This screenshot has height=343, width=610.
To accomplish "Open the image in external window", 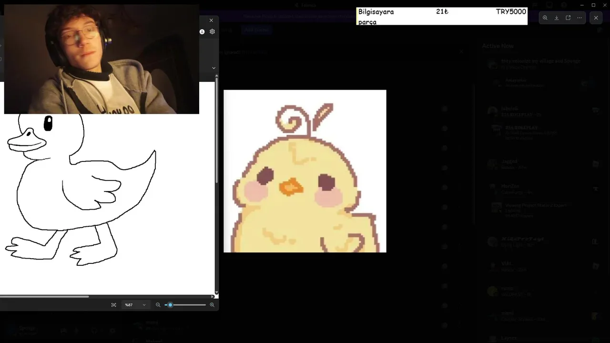I will point(568,18).
